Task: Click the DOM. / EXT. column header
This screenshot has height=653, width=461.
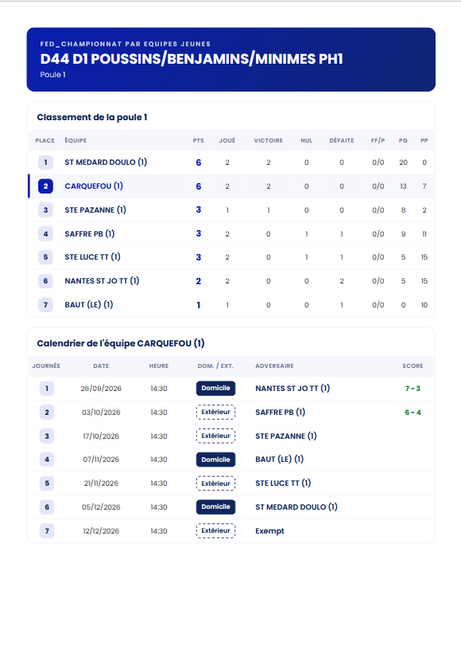Action: pos(215,366)
